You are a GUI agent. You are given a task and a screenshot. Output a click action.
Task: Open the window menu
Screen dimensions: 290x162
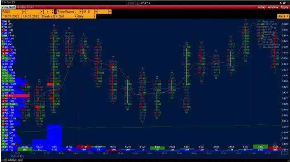[273, 7]
